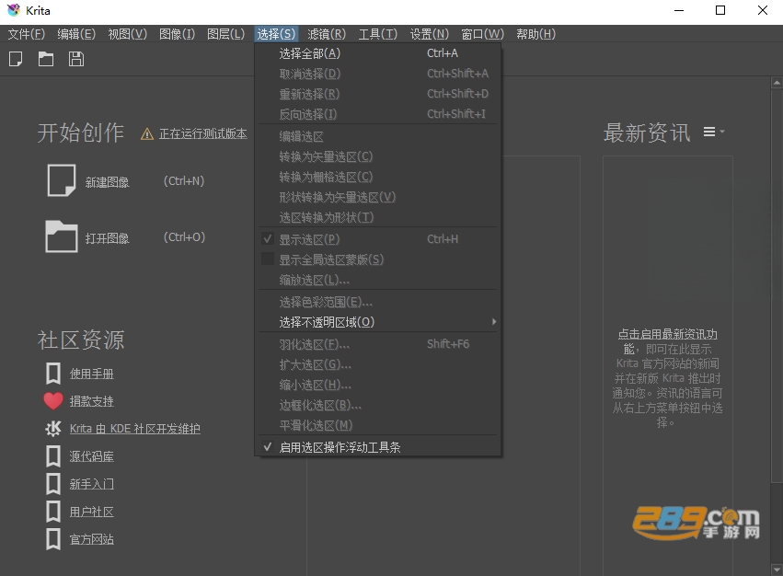783x576 pixels.
Task: Toggle 显示选区(P) checkbox in menu
Action: [x=268, y=239]
